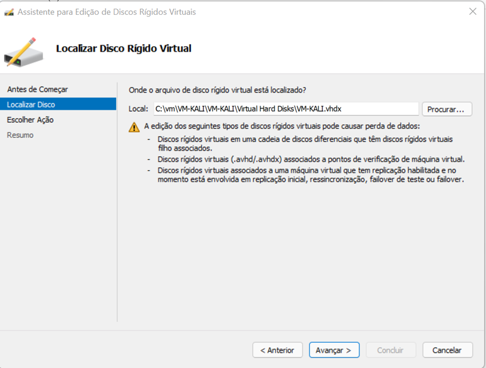Screen dimensions: 486x368
Task: Go to the Antes de Começar step
Action: tap(37, 89)
